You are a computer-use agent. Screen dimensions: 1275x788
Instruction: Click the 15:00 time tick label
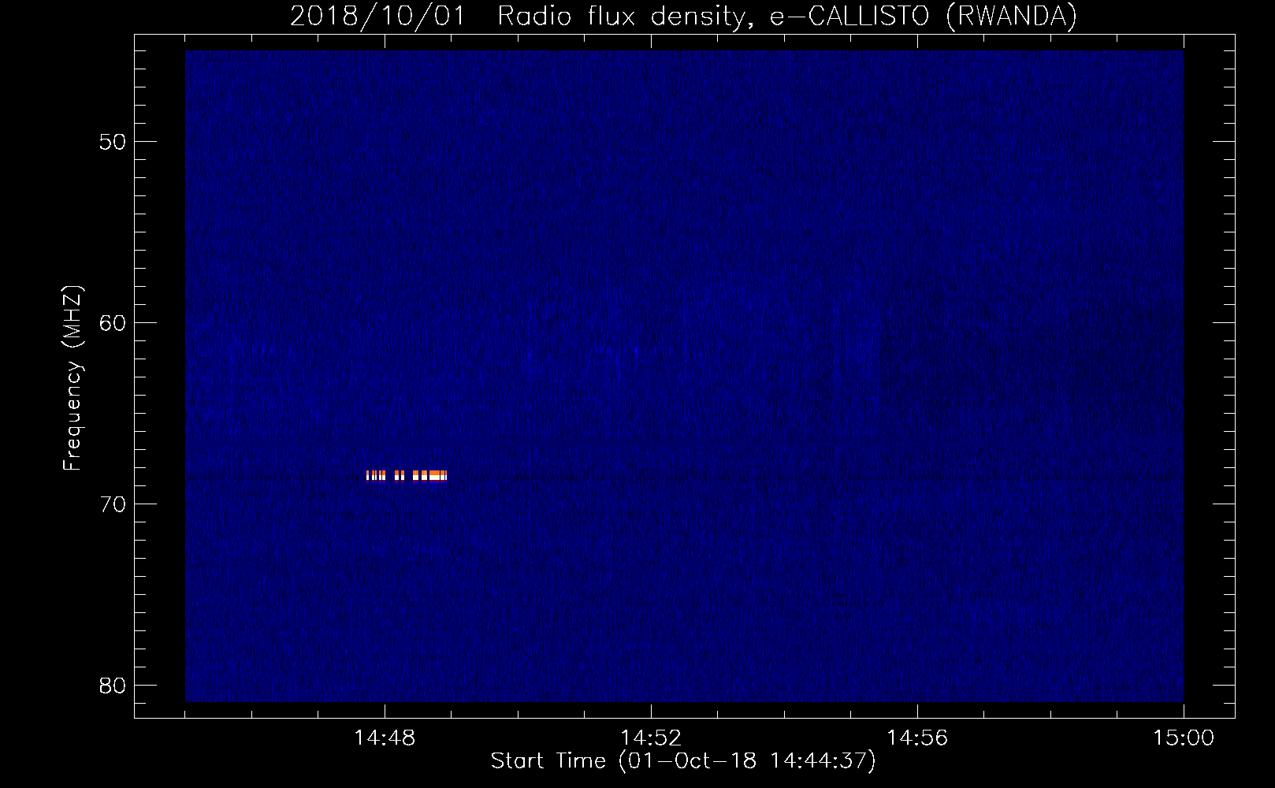[x=1184, y=738]
